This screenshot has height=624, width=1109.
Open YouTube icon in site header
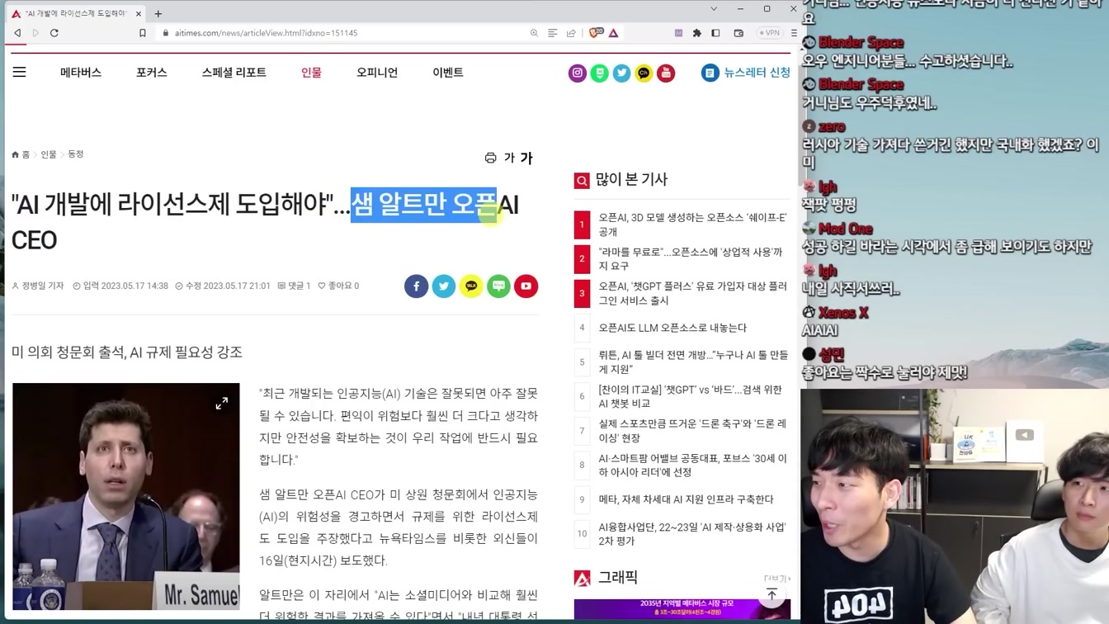click(x=666, y=73)
